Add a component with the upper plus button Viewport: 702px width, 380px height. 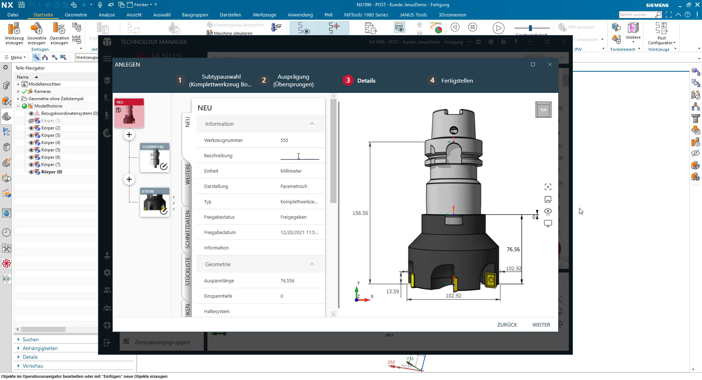tap(129, 135)
